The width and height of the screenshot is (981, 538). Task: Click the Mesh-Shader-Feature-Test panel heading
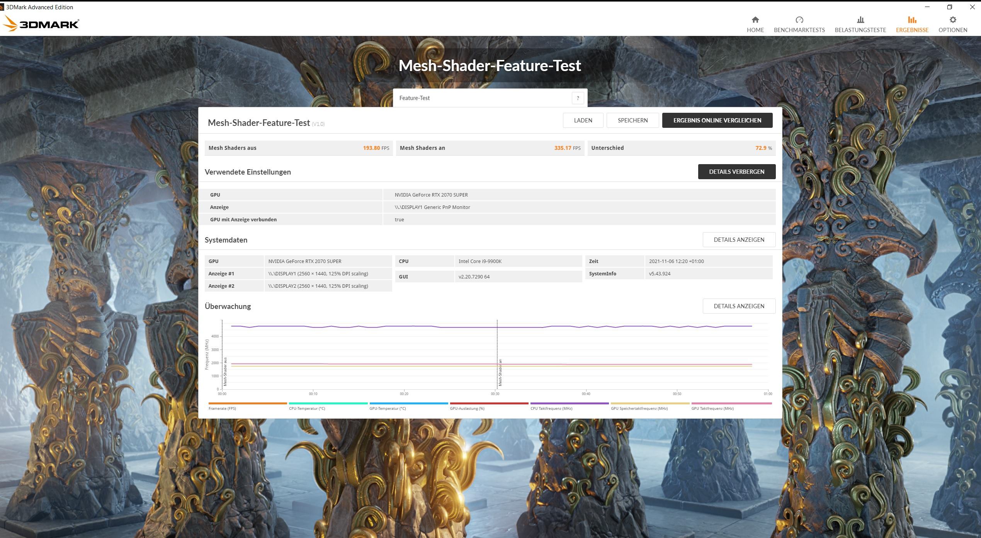coord(258,123)
